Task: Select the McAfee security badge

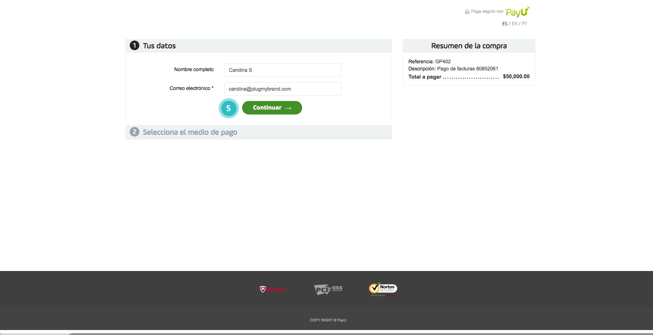Action: click(273, 289)
